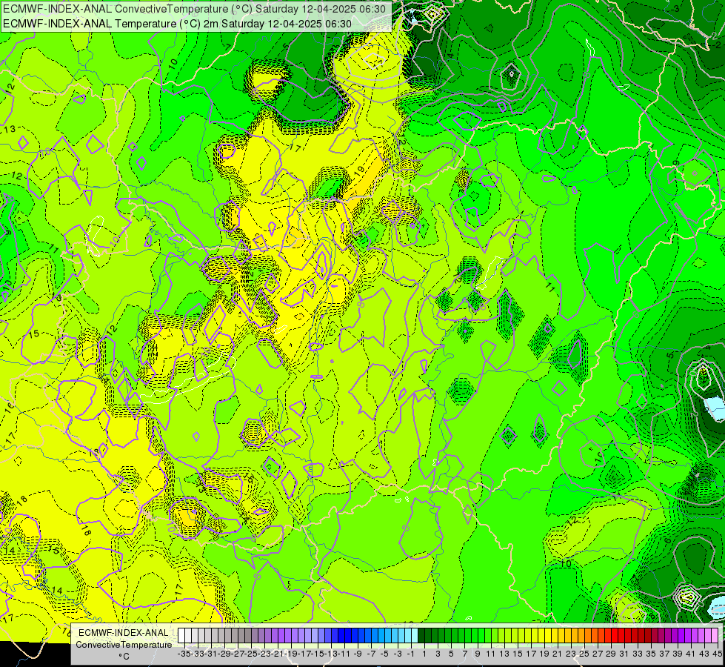Image resolution: width=725 pixels, height=667 pixels.
Task: Click the legend value '45'
Action: tap(717, 654)
